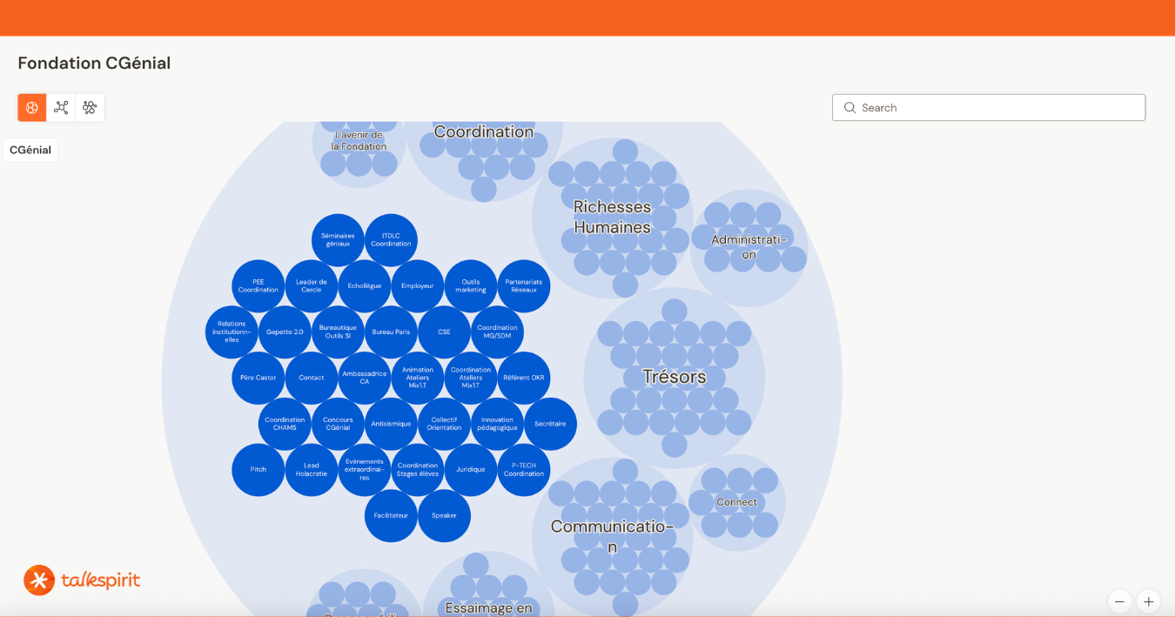Select the Référent OKR role
This screenshot has width=1175, height=617.
524,378
